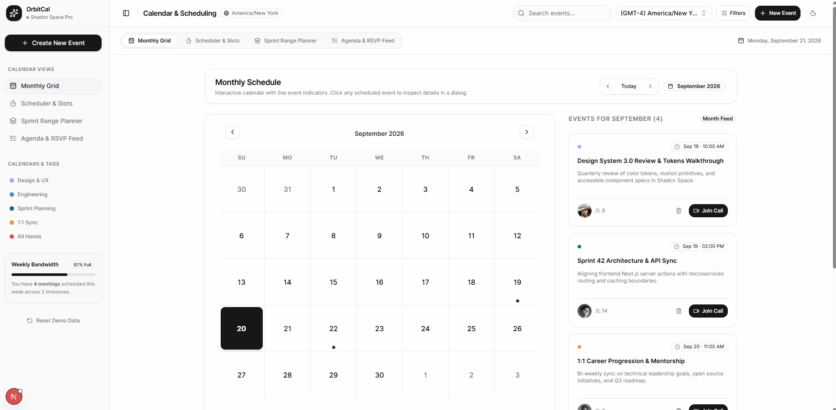This screenshot has width=836, height=410.
Task: Delete the Sprint 42 Architecture event
Action: [x=679, y=311]
